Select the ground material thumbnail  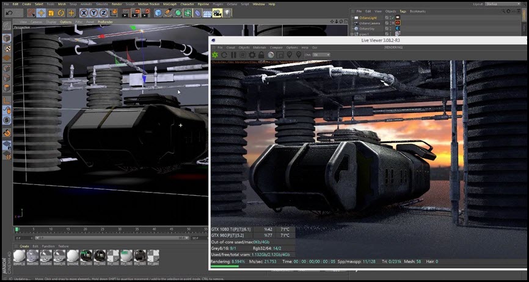click(x=73, y=258)
